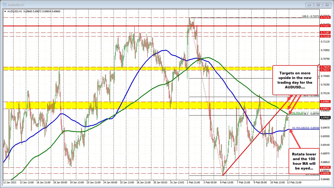
Task: Click the black 0.69665 current price tag
Action: [325, 118]
